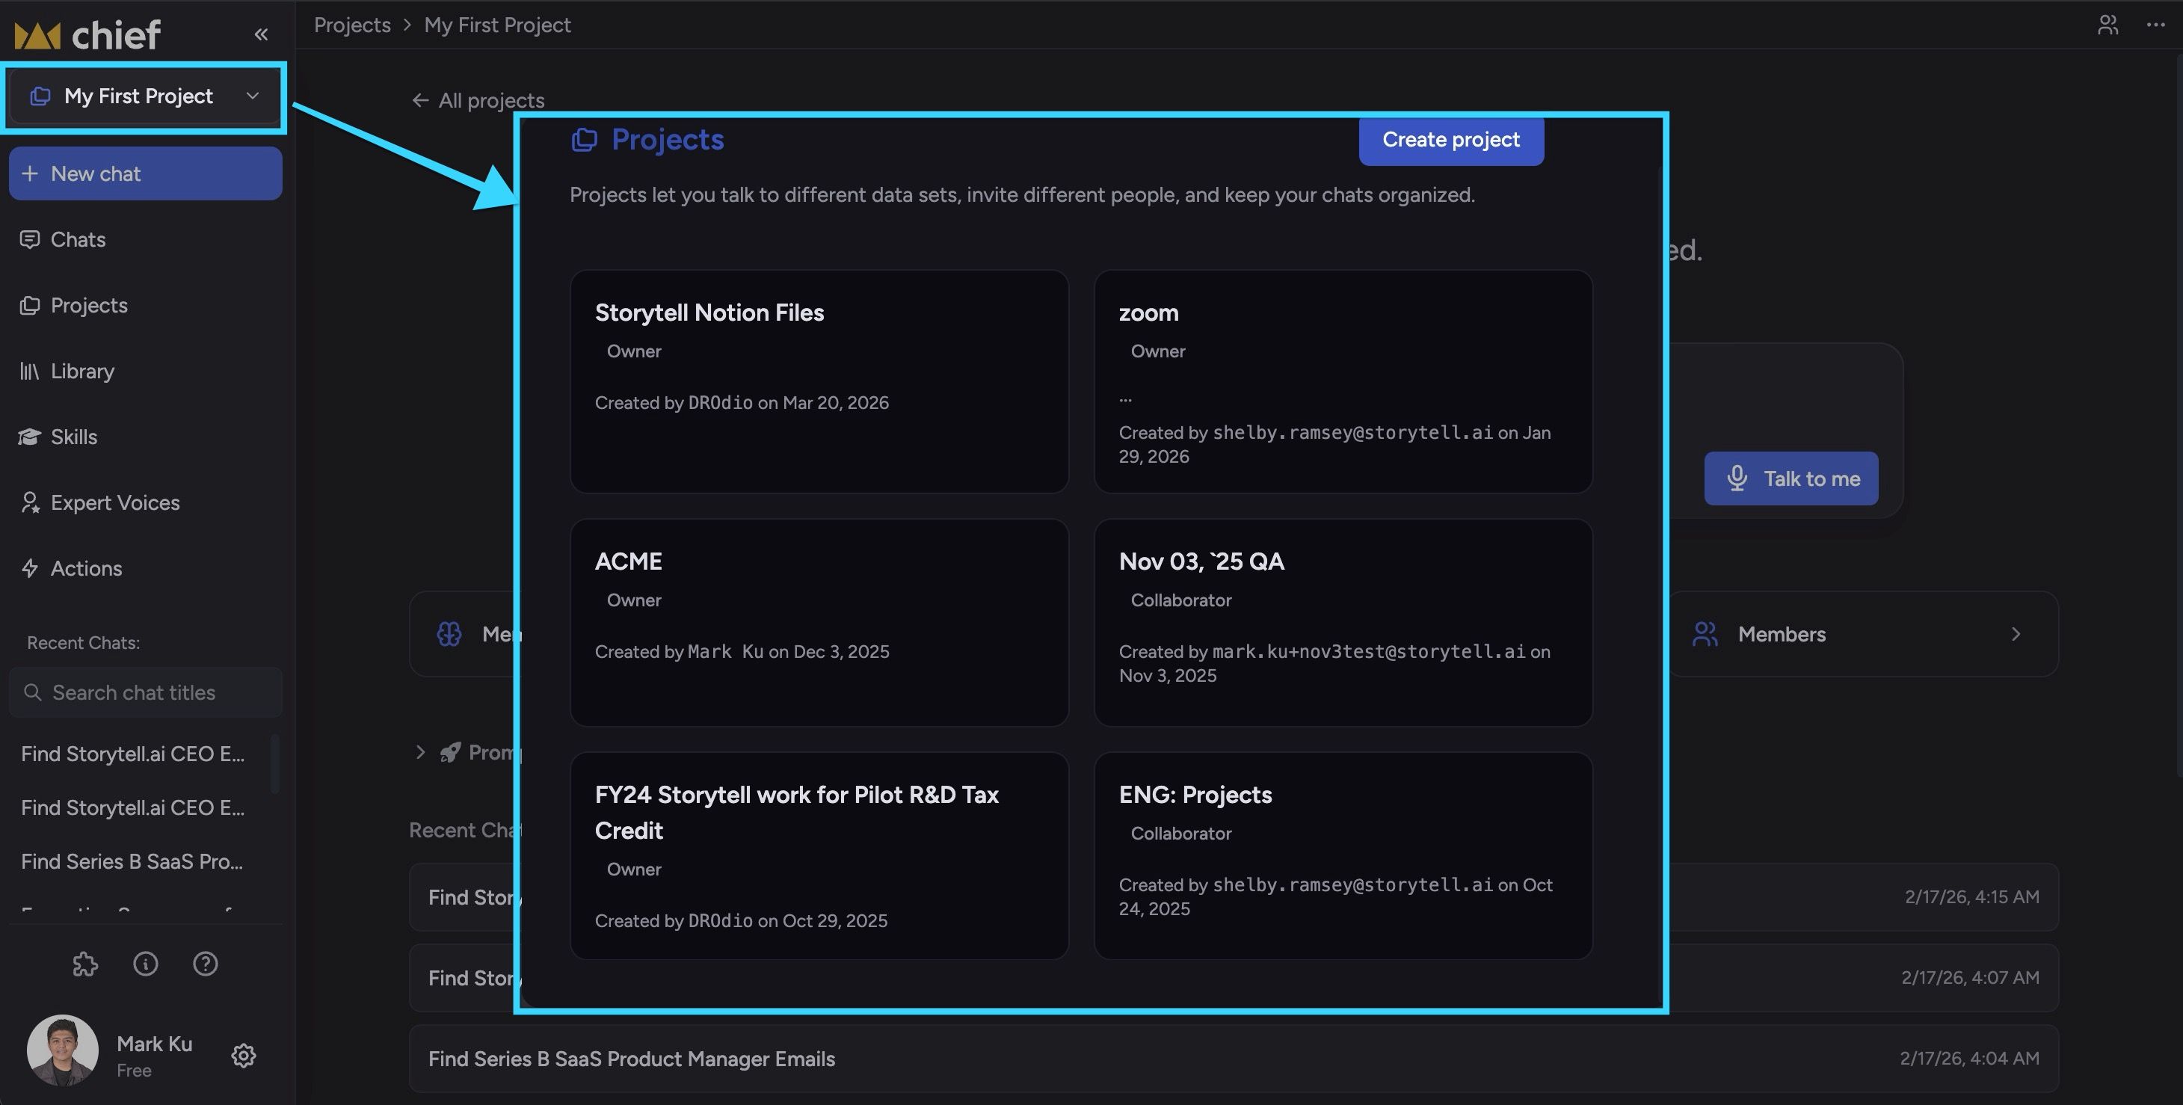Viewport: 2183px width, 1105px height.
Task: Click the chief logo
Action: pos(87,34)
